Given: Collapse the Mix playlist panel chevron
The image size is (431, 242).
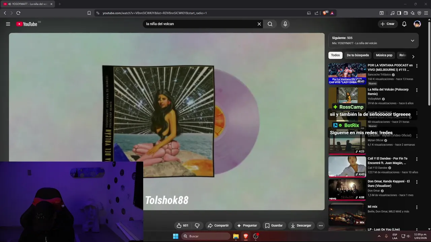Looking at the screenshot, I should coord(412,41).
